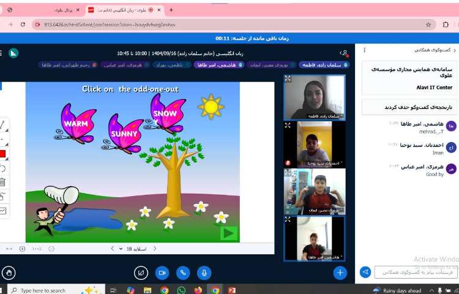This screenshot has height=294, width=459.
Task: Expand the yellow-wall student webcam fullscreen
Action: [x=288, y=126]
